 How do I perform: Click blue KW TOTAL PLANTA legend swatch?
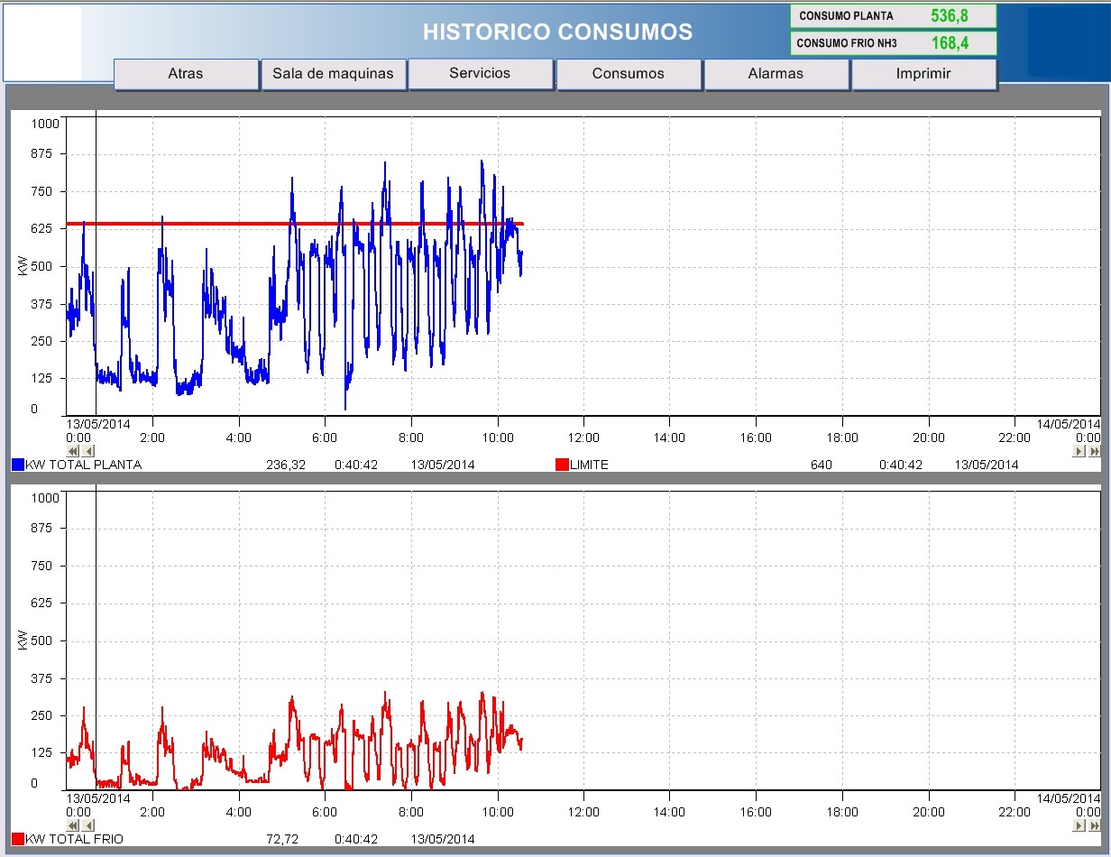(x=18, y=465)
